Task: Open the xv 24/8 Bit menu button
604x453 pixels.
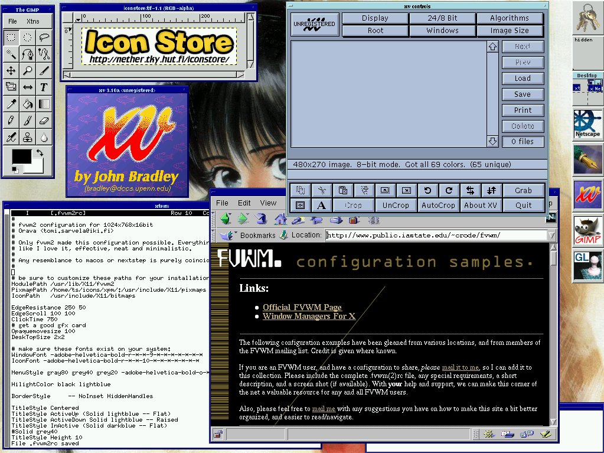Action: click(x=442, y=18)
